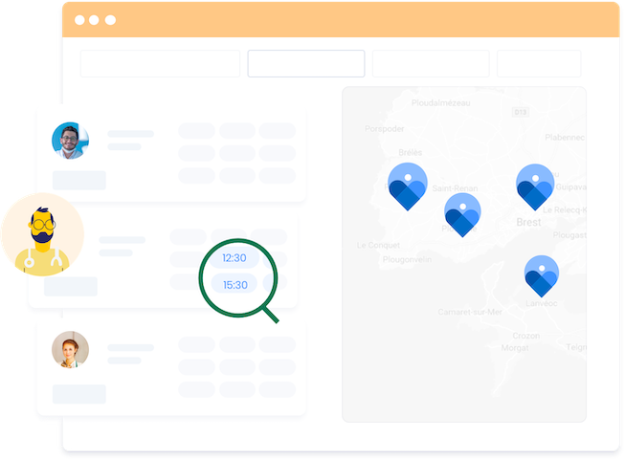Select the 12:30 time slot
Image resolution: width=625 pixels, height=460 pixels.
234,258
